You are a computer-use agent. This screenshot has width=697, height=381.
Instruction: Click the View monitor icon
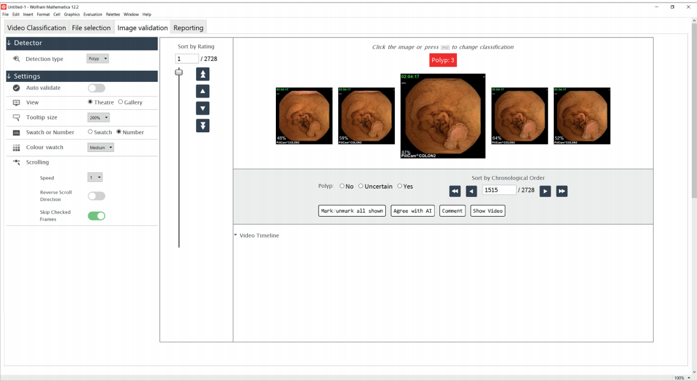pyautogui.click(x=16, y=102)
